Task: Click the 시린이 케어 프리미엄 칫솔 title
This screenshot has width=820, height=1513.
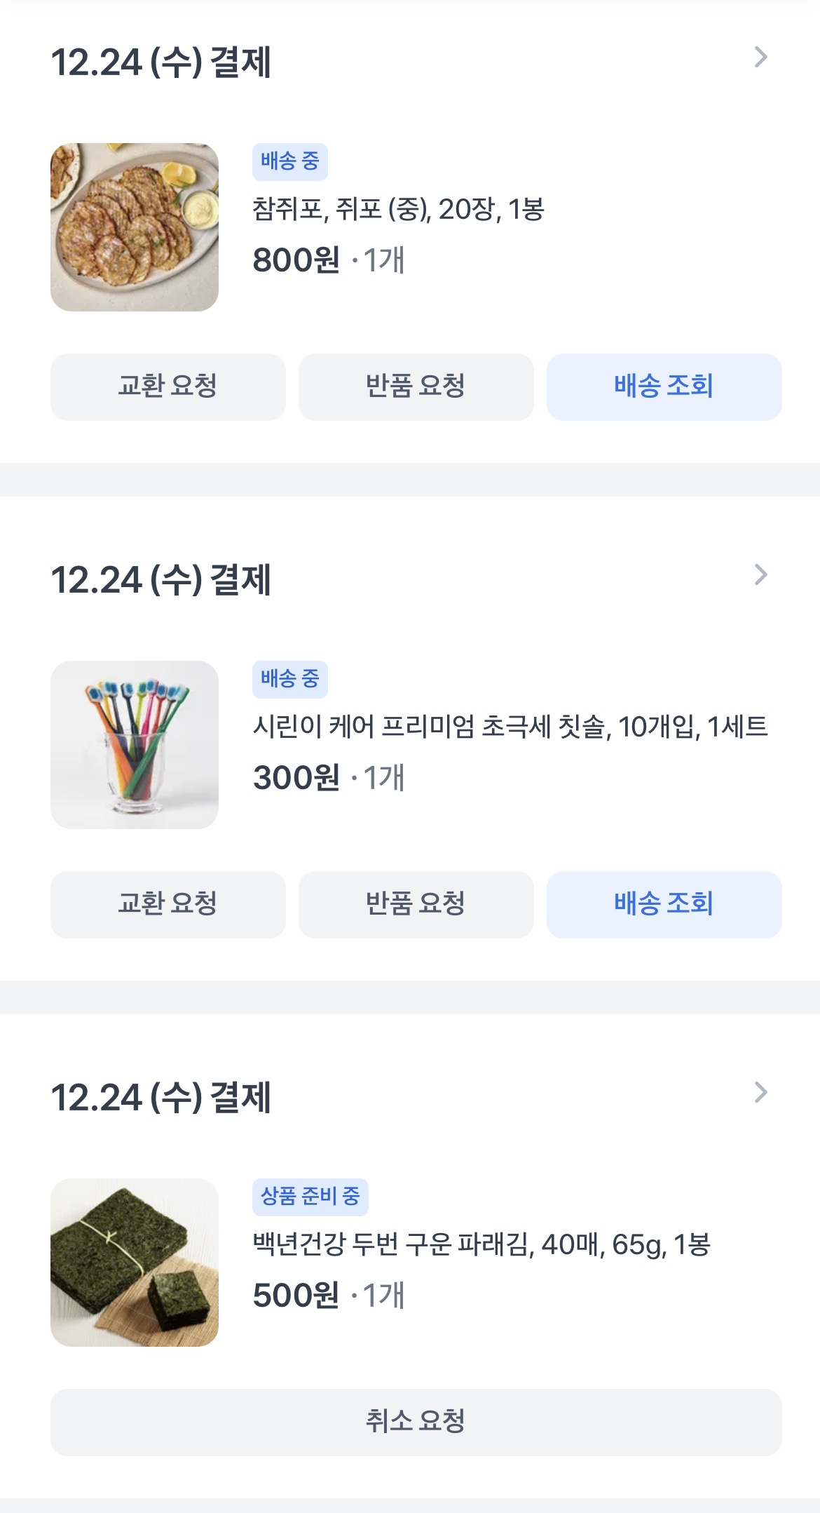Action: click(x=510, y=727)
